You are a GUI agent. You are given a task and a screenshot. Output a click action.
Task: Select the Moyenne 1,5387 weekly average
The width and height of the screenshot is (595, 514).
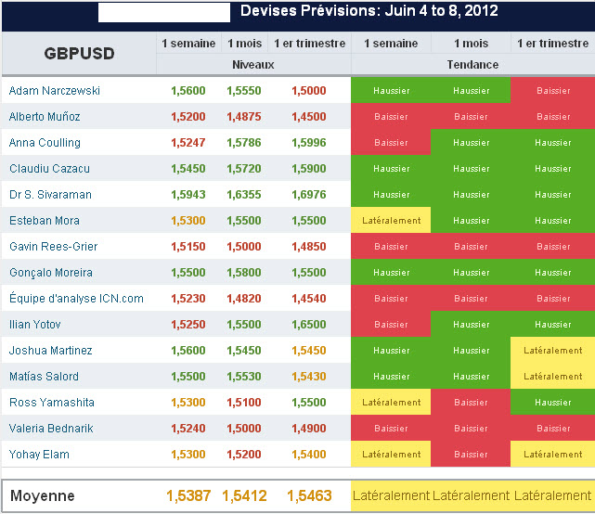(188, 495)
